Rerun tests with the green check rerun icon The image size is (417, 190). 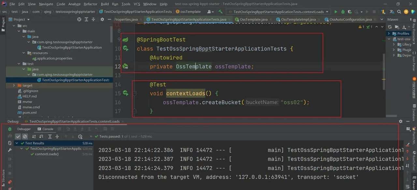tap(10, 136)
